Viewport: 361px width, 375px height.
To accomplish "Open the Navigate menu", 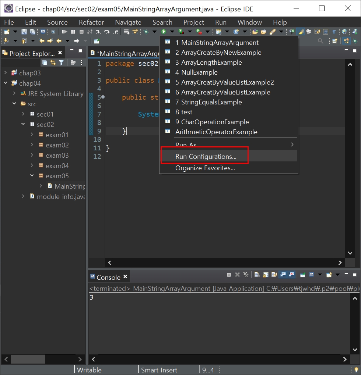I will [128, 22].
